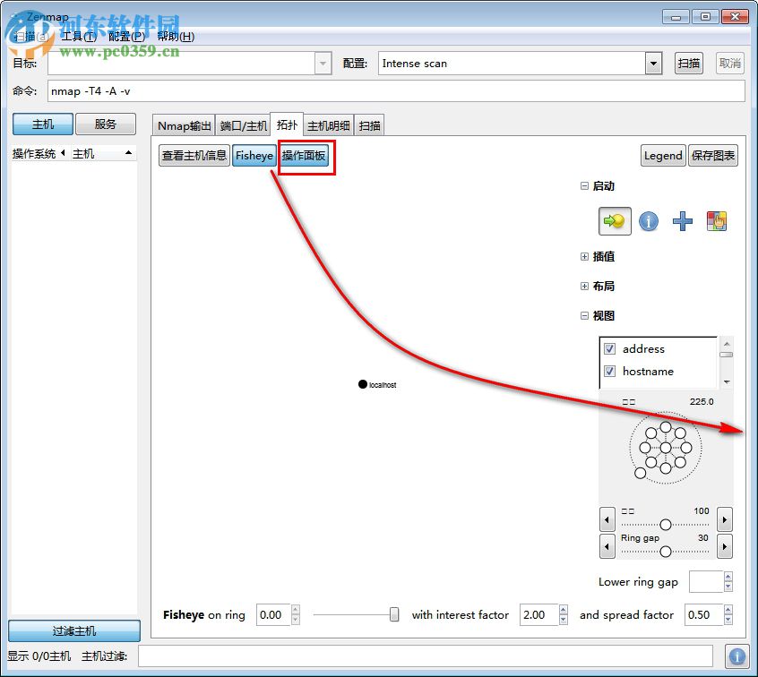Expand the 布局 section
Image resolution: width=758 pixels, height=677 pixels.
click(583, 286)
